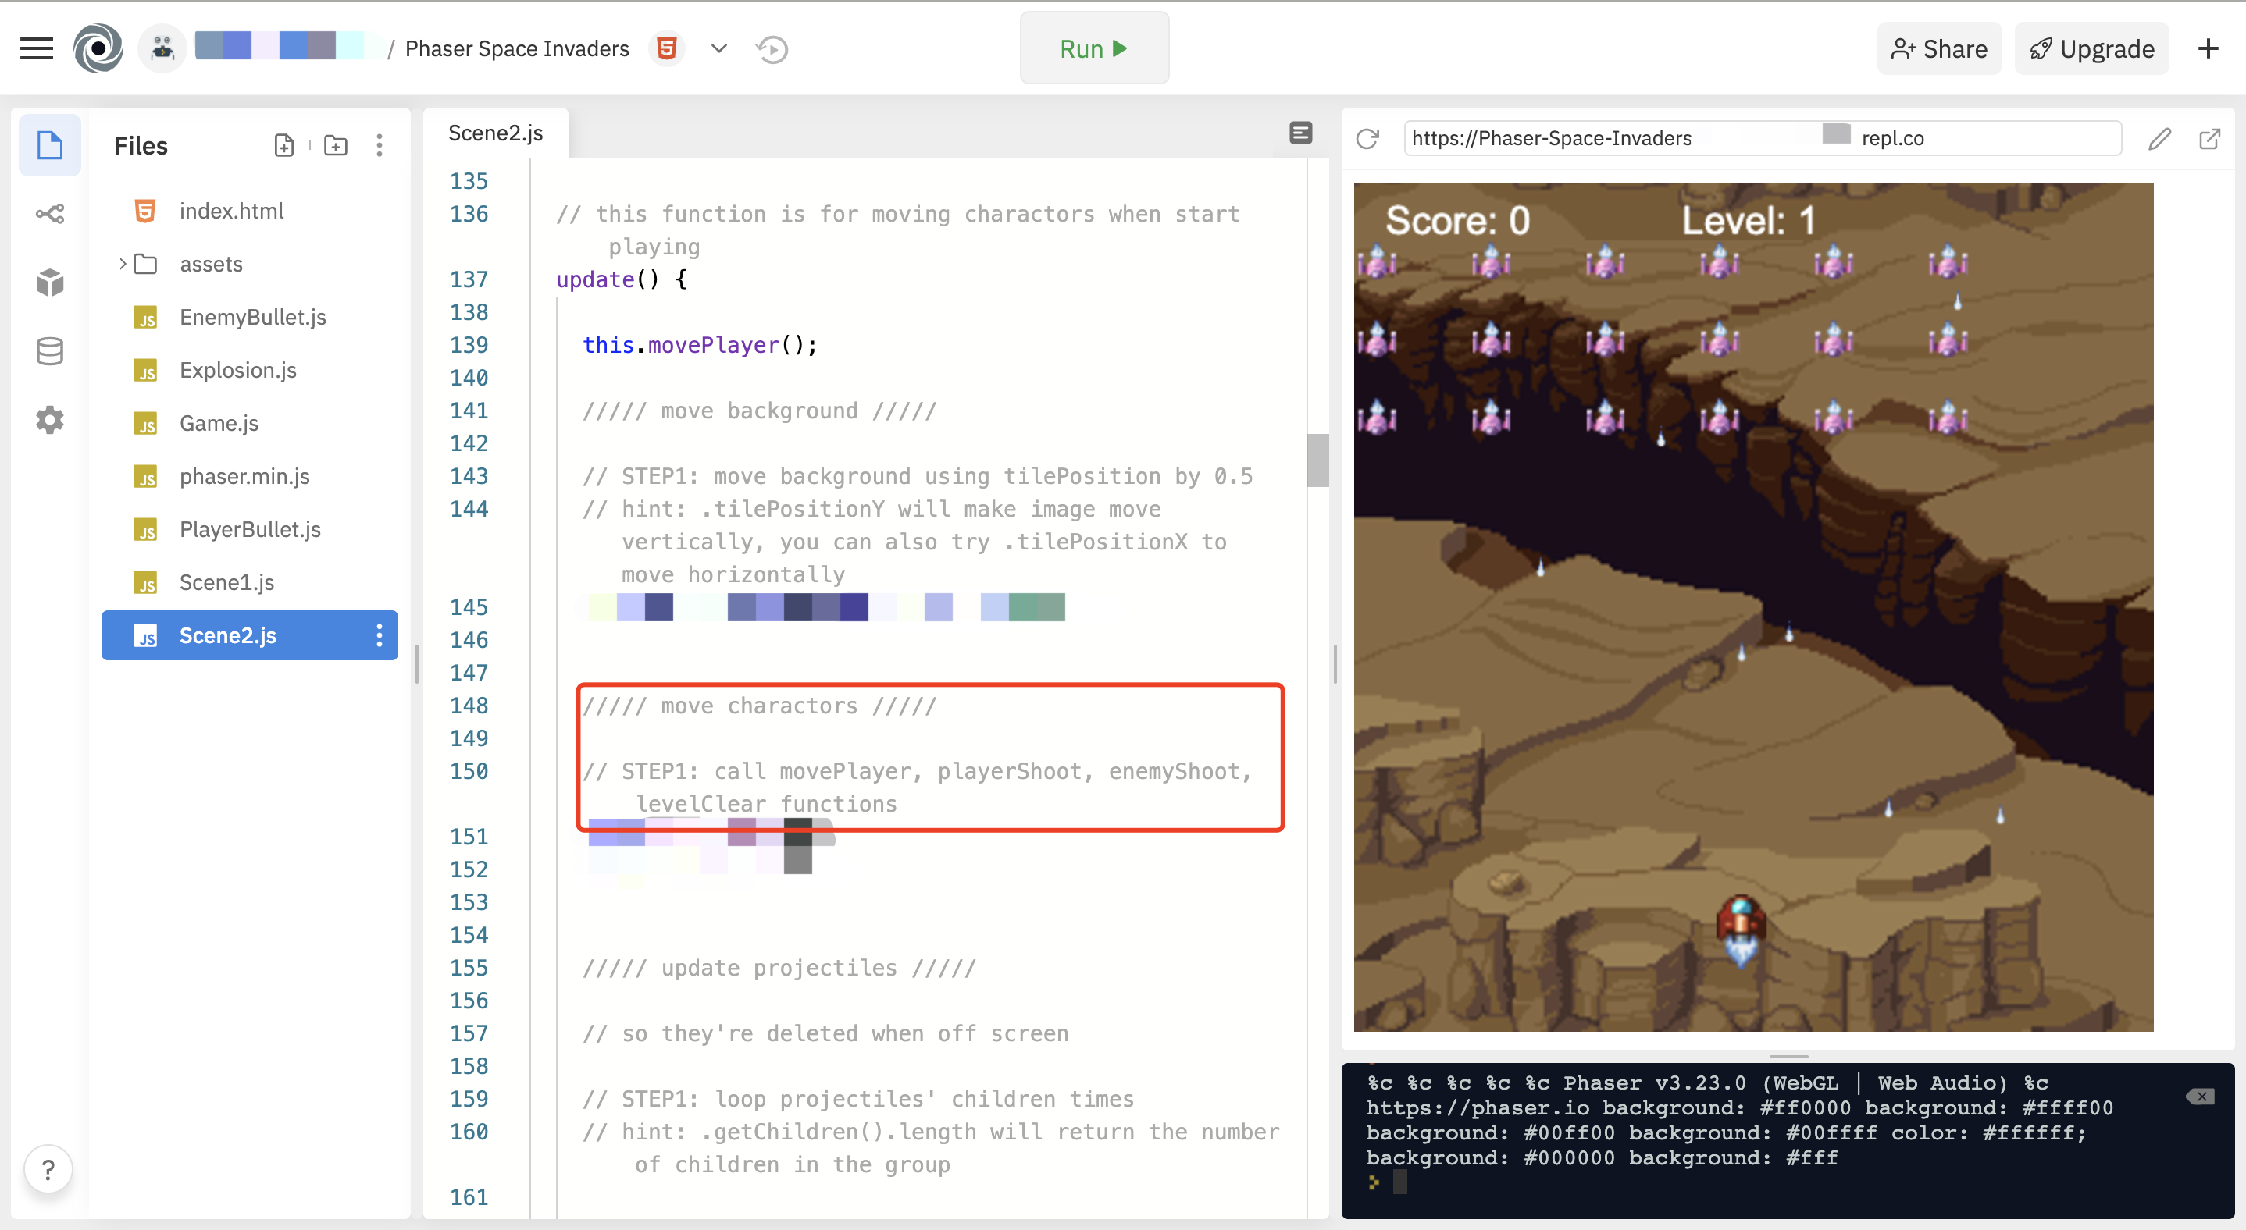2246x1230 pixels.
Task: Clear the console output
Action: coord(2200,1096)
